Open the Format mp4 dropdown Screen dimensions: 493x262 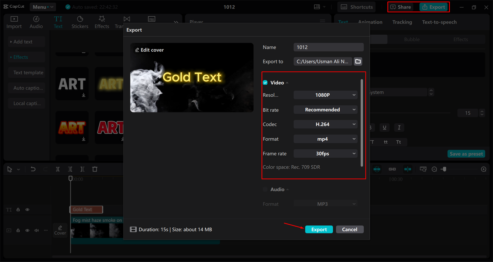click(325, 139)
